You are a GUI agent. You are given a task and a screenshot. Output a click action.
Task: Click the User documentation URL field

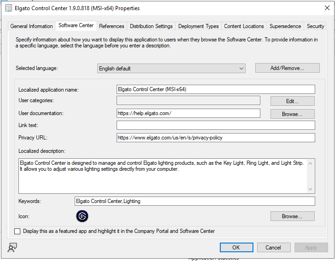[x=188, y=113]
